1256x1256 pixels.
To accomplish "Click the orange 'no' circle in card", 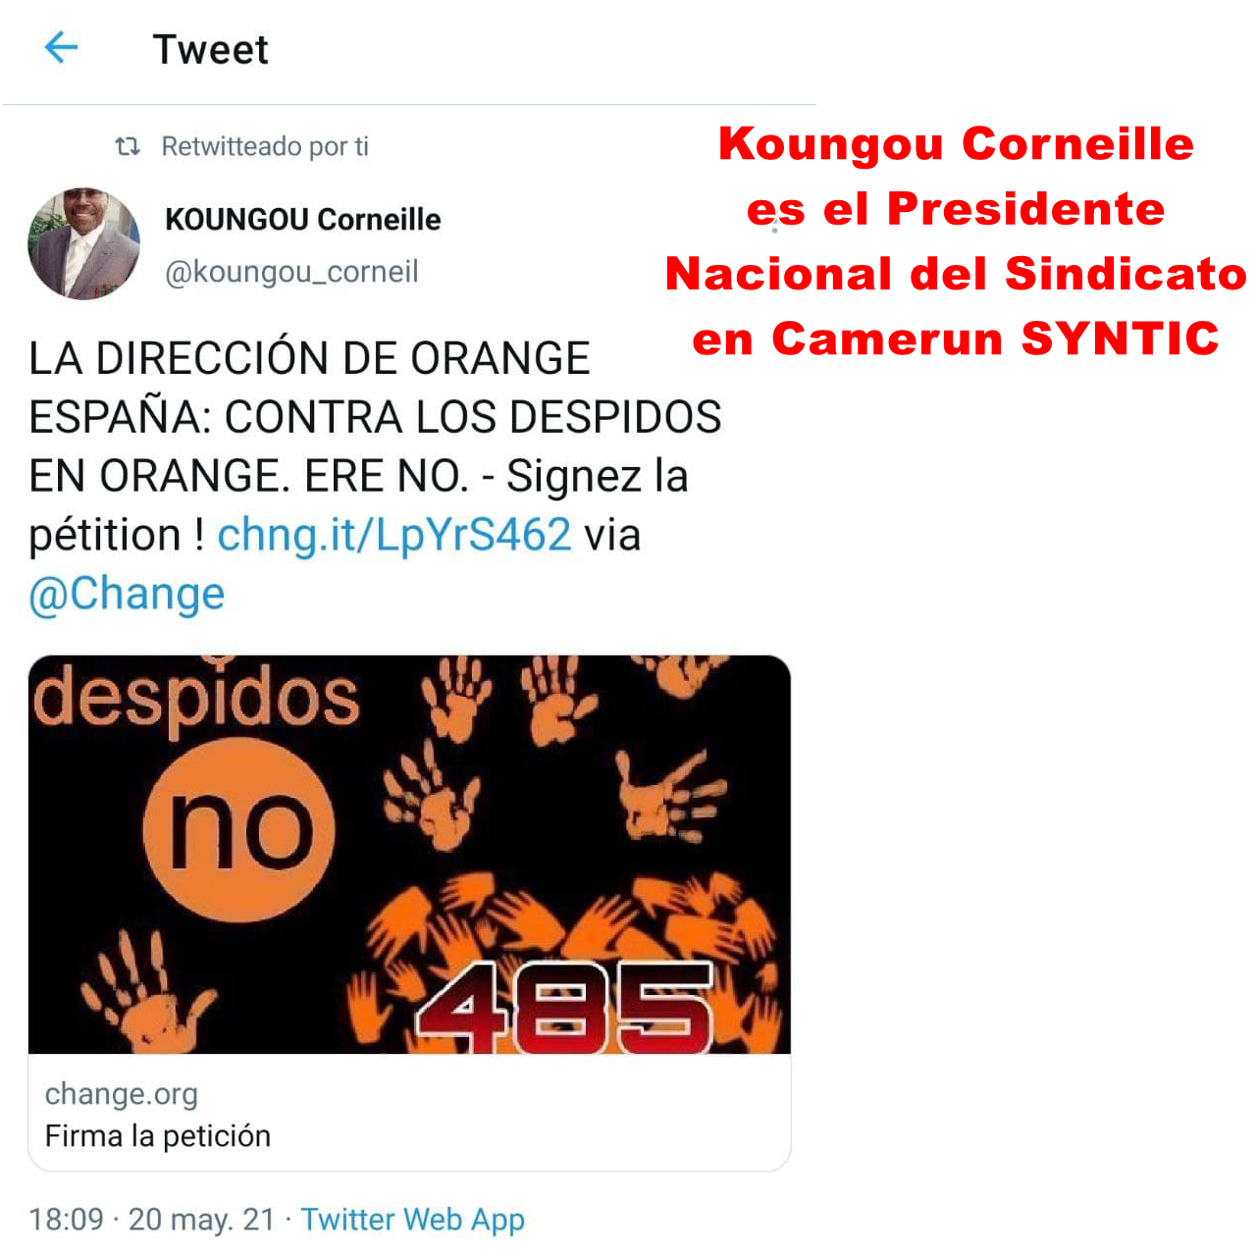I will coord(239,830).
